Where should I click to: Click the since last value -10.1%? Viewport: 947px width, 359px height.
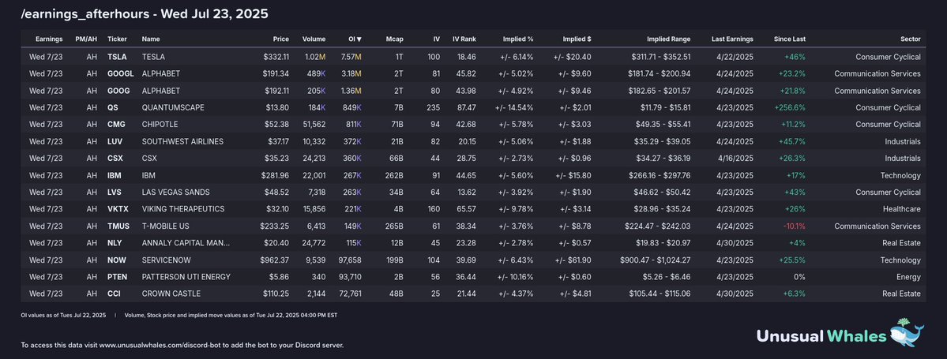pos(794,226)
